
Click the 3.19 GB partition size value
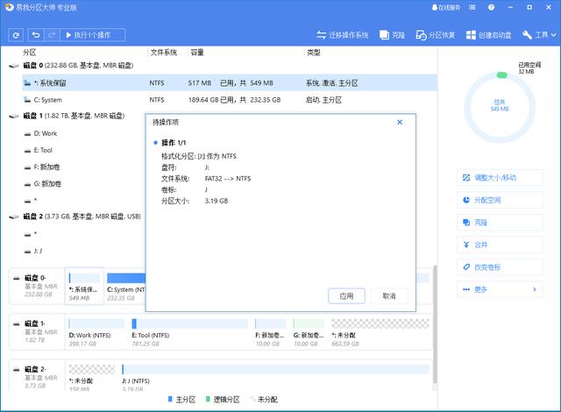pyautogui.click(x=217, y=201)
